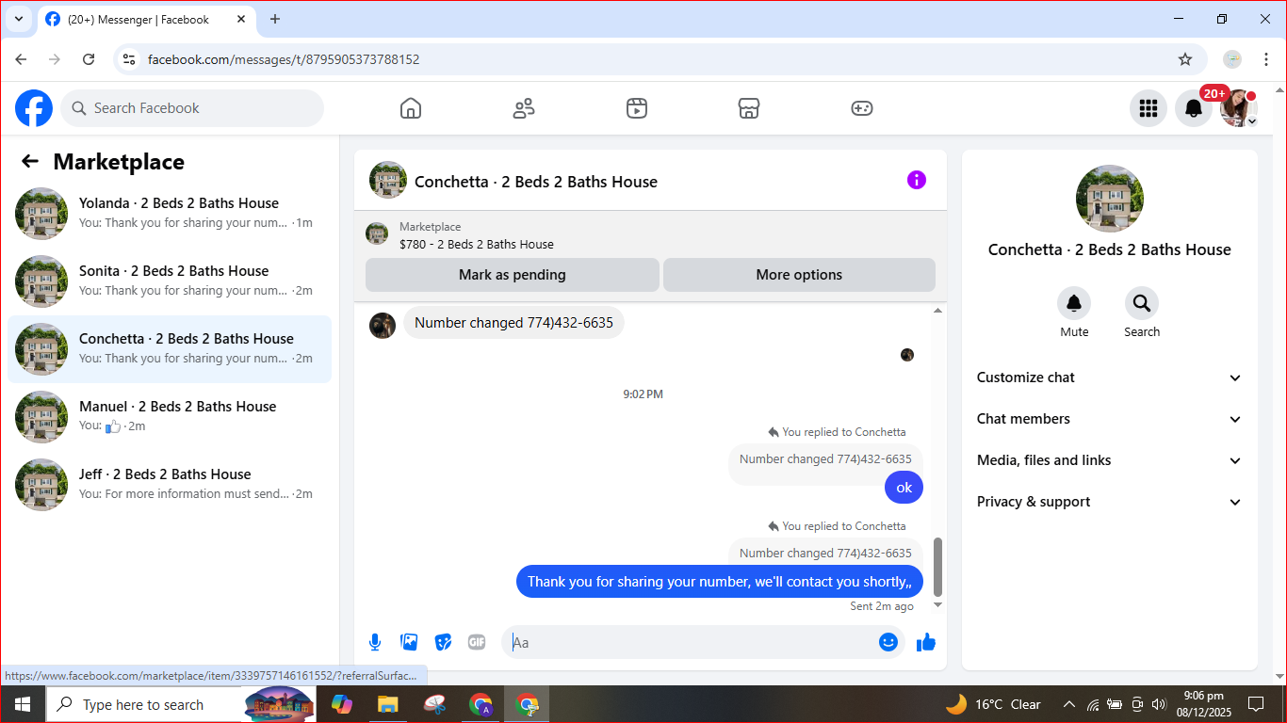Image resolution: width=1287 pixels, height=723 pixels.
Task: Click the chat scrollbar thumb
Action: tap(937, 567)
